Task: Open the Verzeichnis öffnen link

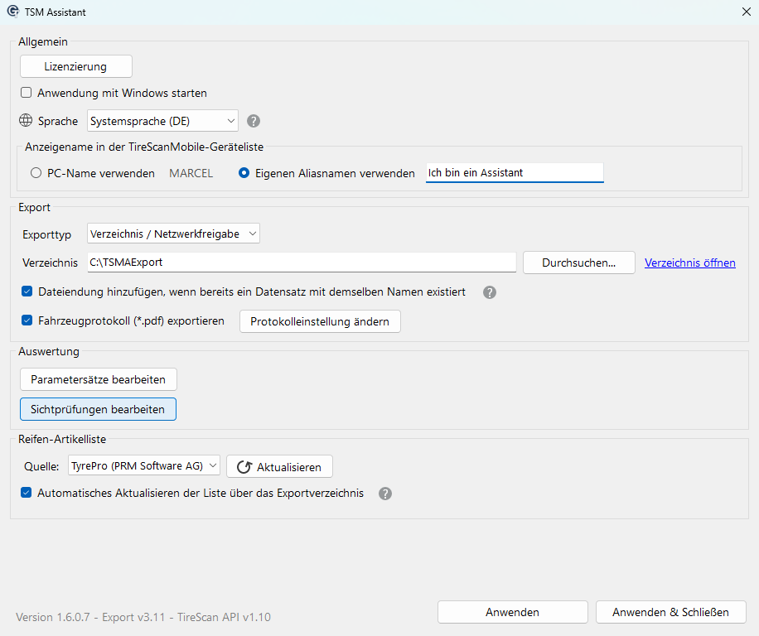Action: click(x=689, y=263)
